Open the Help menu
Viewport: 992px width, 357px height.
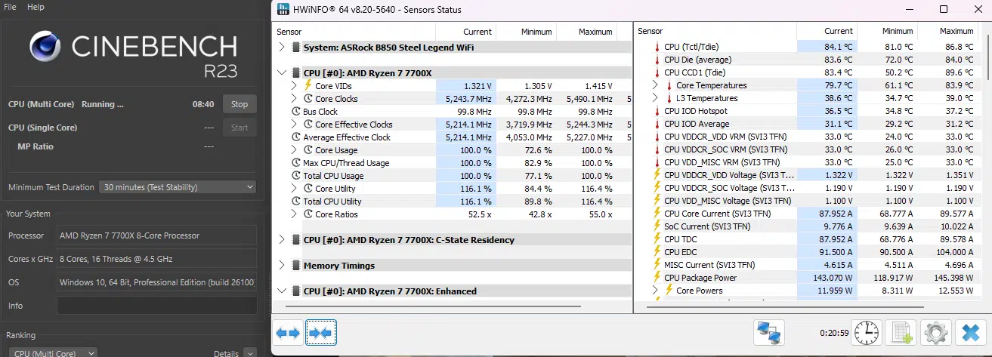pyautogui.click(x=36, y=7)
